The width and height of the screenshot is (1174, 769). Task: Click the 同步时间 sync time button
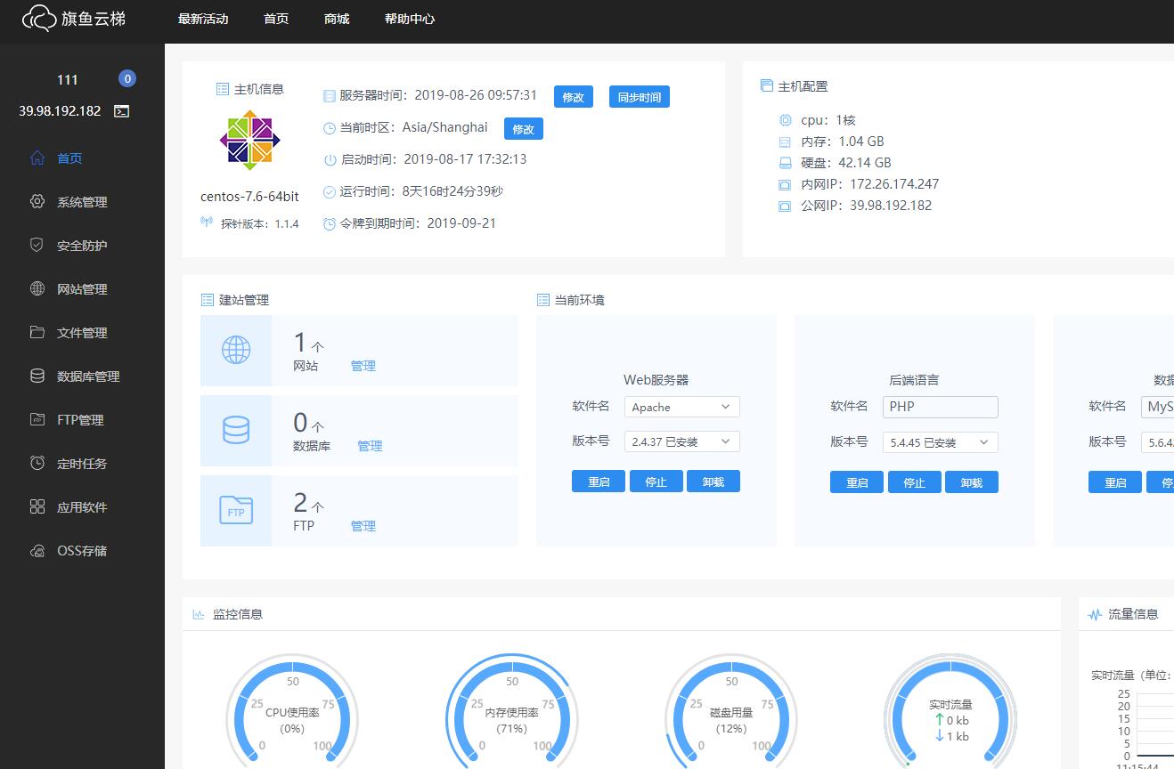(638, 96)
